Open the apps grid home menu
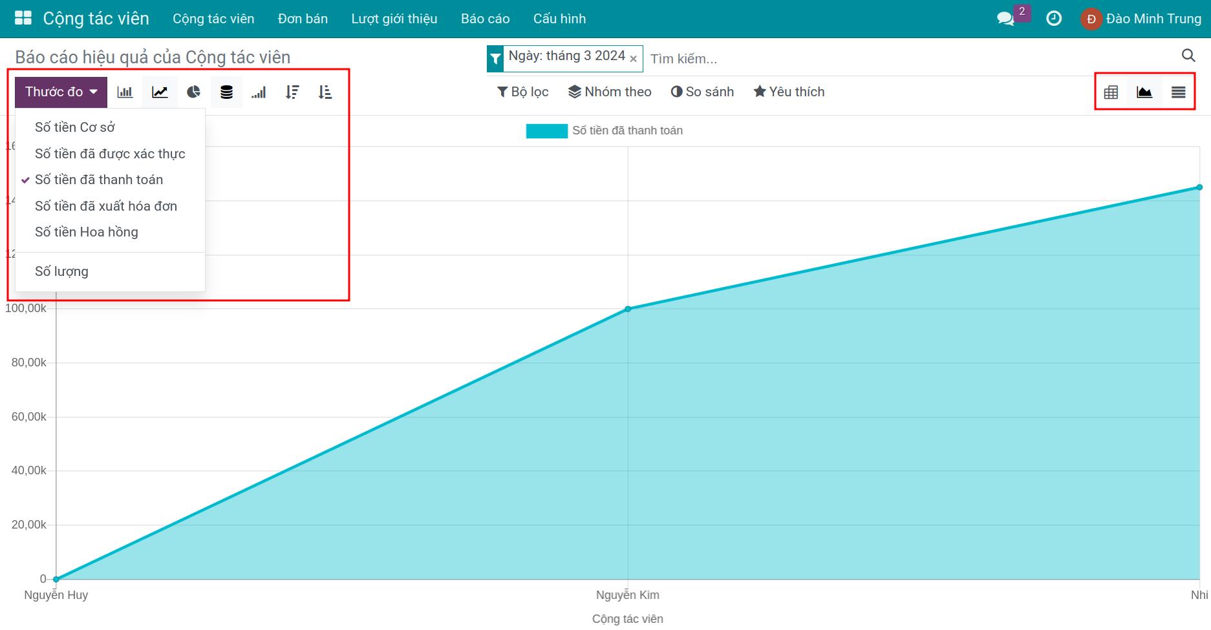The height and width of the screenshot is (630, 1211). click(23, 18)
